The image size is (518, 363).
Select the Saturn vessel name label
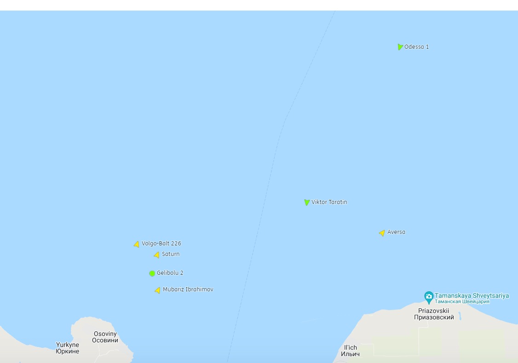[x=171, y=254]
